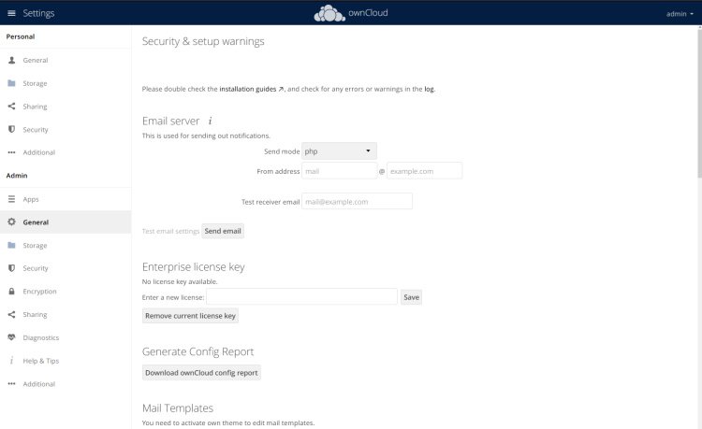702x429 pixels.
Task: Expand the admin user menu
Action: 680,14
